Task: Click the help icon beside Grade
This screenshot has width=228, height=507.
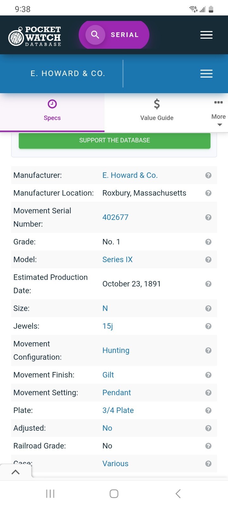Action: [208, 242]
